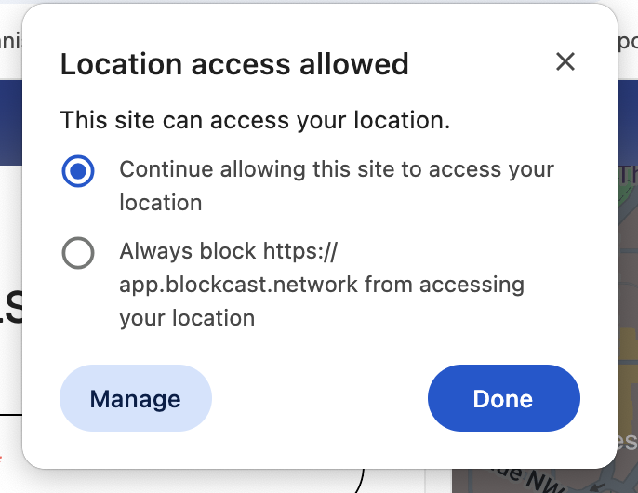The height and width of the screenshot is (493, 638).
Task: Click "This site can access your location." text
Action: 255,120
